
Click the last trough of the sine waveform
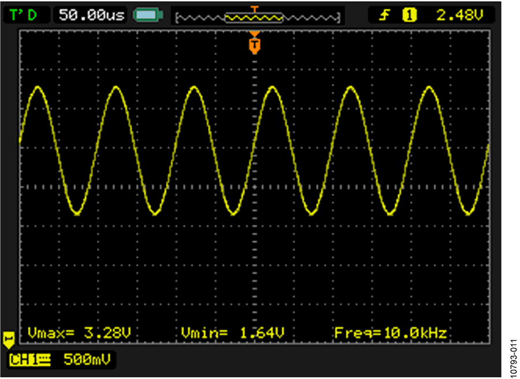[467, 214]
